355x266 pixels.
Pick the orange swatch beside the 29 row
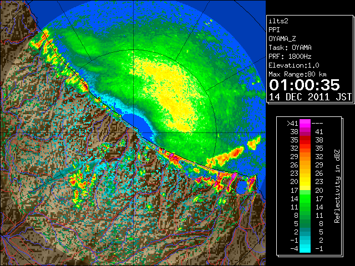(x=305, y=157)
